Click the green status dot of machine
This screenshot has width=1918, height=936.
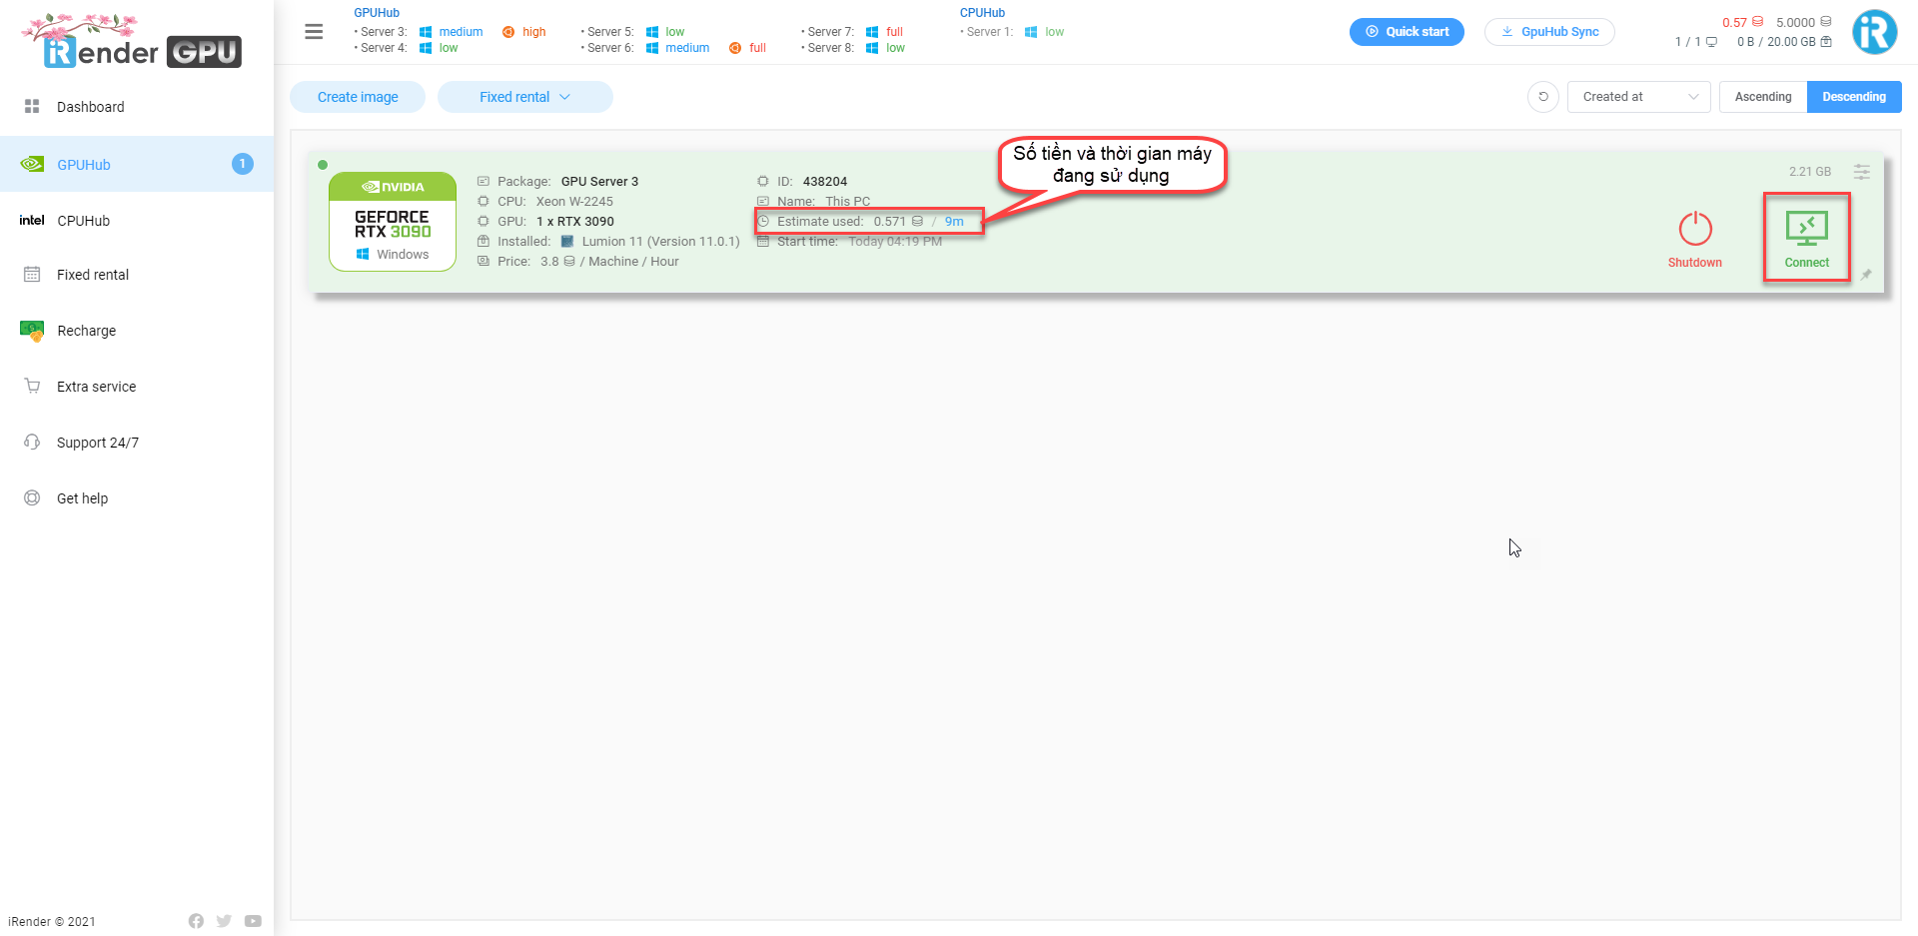click(x=323, y=165)
